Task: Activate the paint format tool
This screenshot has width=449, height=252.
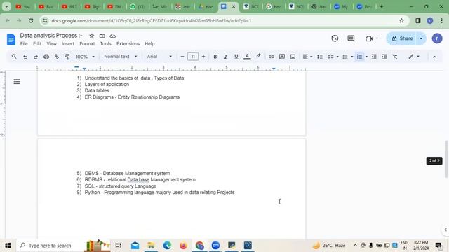Action: 67,57
